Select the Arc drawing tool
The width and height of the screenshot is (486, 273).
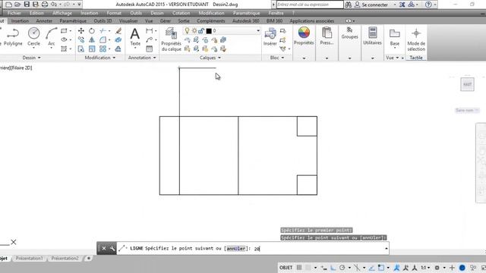[52, 36]
